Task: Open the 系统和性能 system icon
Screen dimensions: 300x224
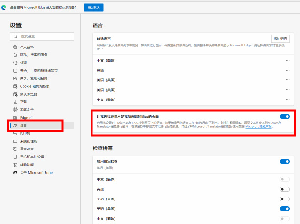Action: [15, 141]
